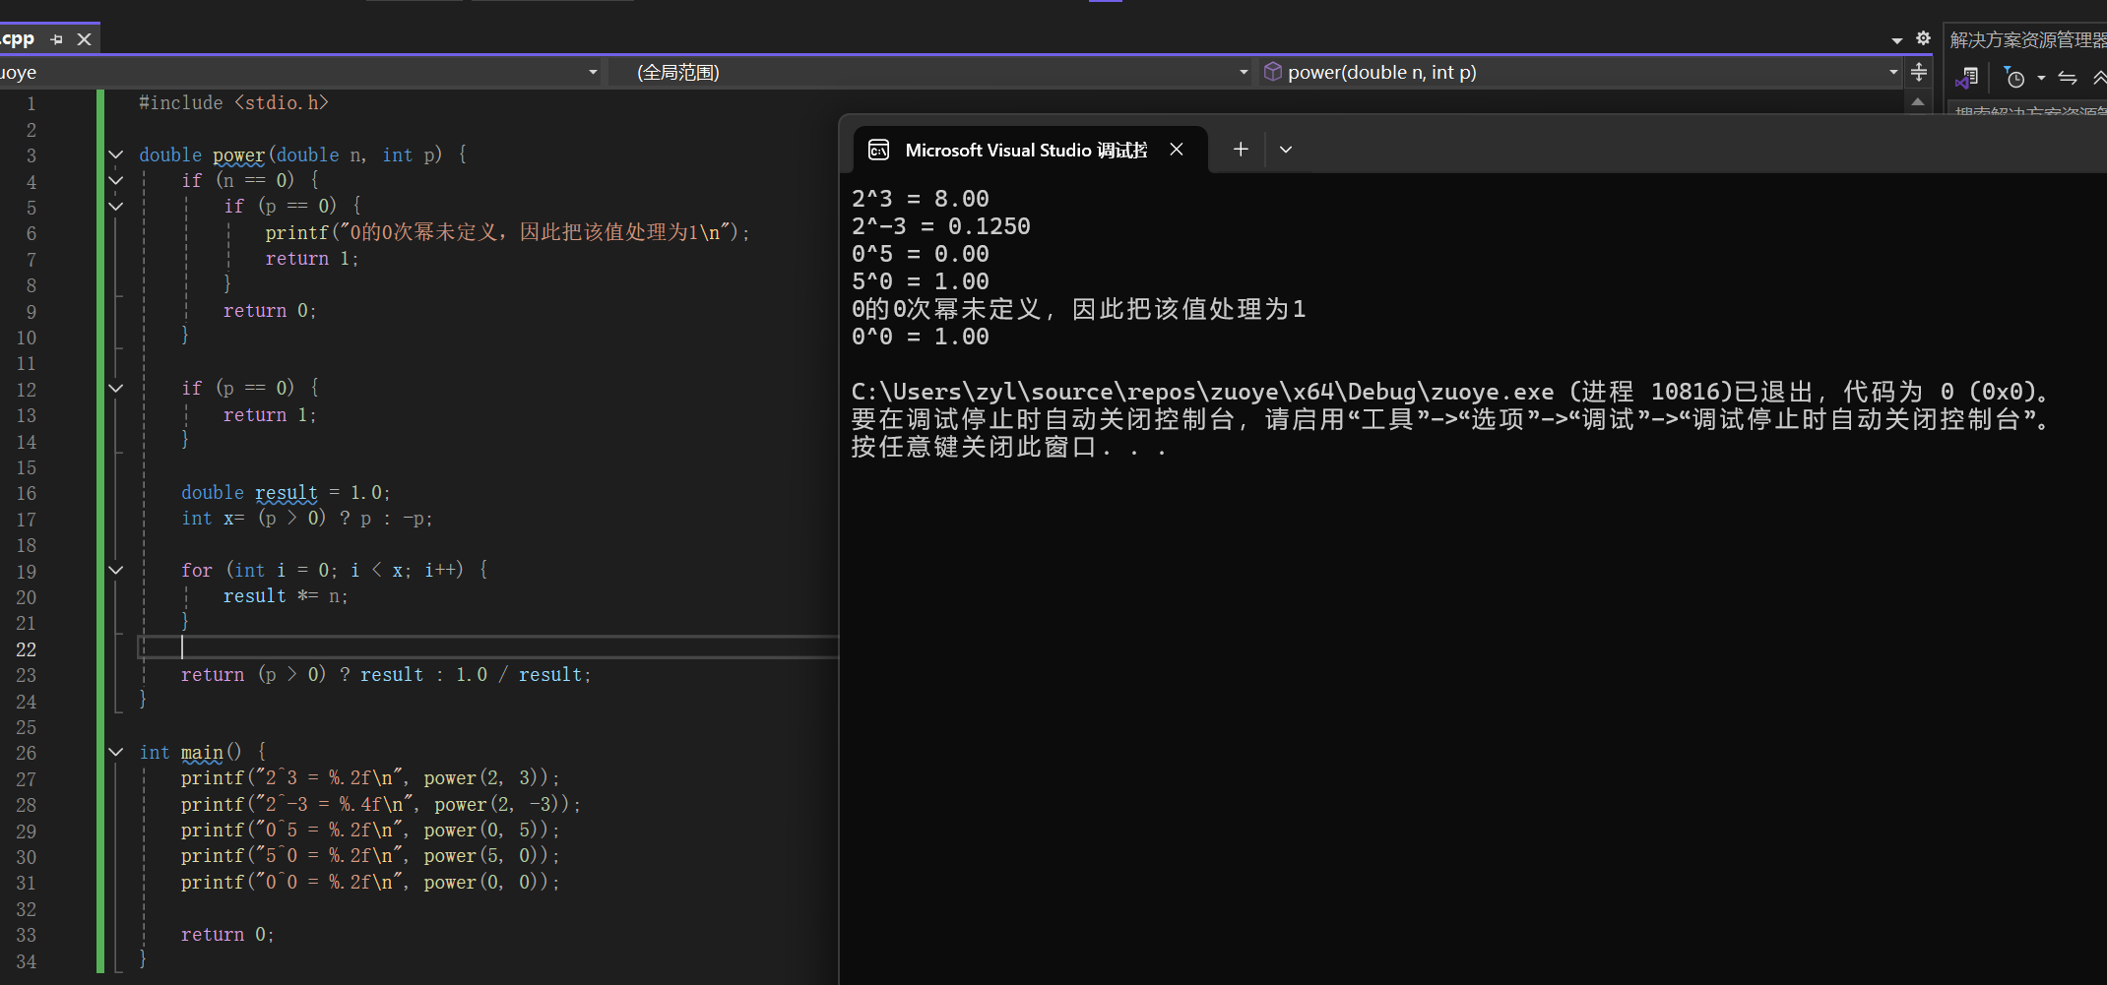Sync with active document in Solution Explorer
The width and height of the screenshot is (2107, 985).
[2068, 78]
